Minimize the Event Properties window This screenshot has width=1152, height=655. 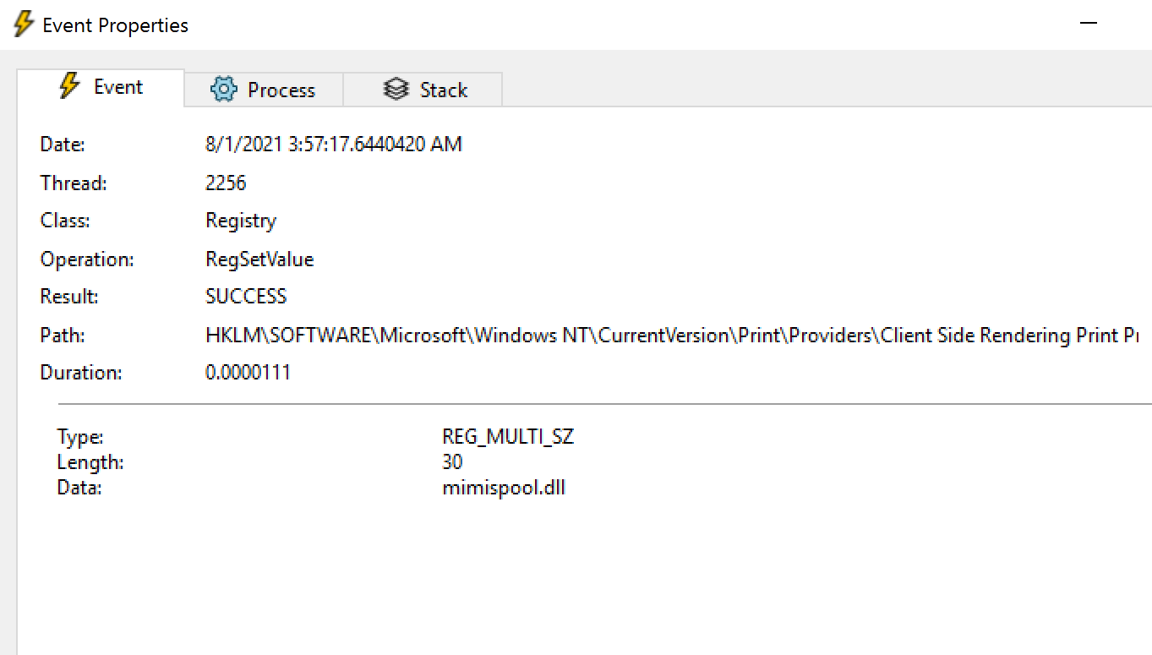(1089, 24)
